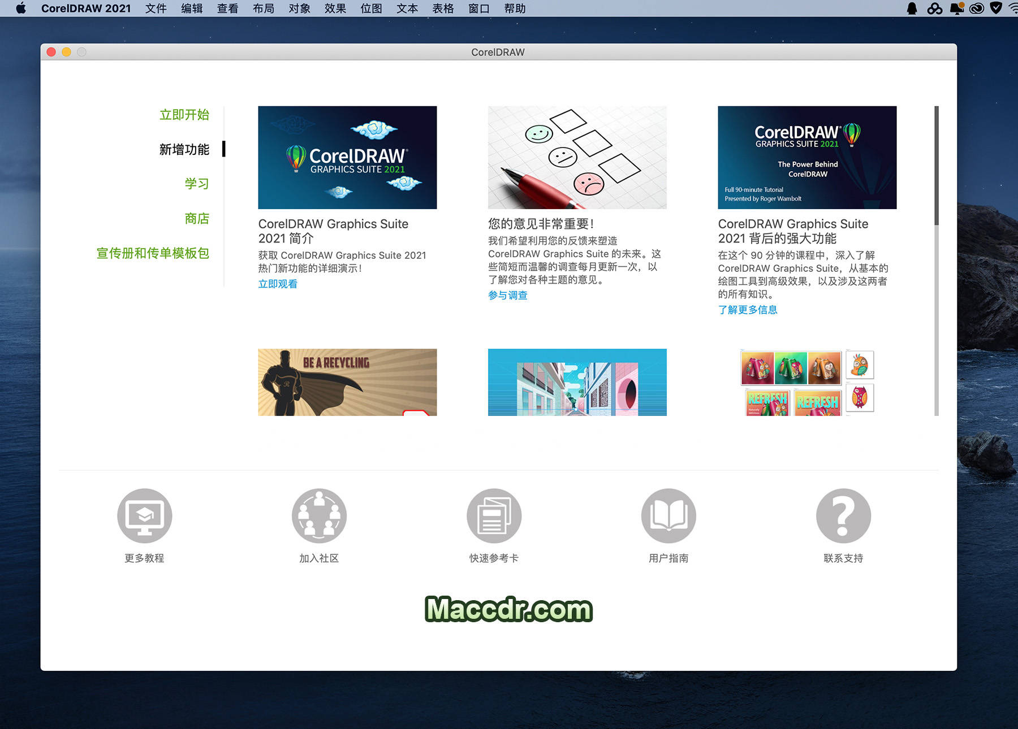
Task: Open the 商店 sidebar tab
Action: tap(197, 218)
